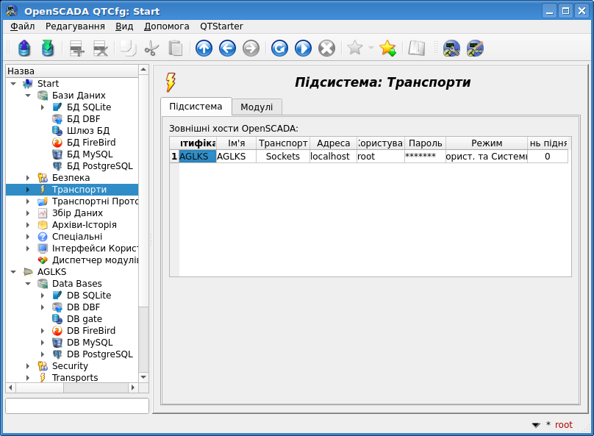Viewport: 594px width, 436px height.
Task: Click the Add item toolbar icon
Action: point(76,49)
